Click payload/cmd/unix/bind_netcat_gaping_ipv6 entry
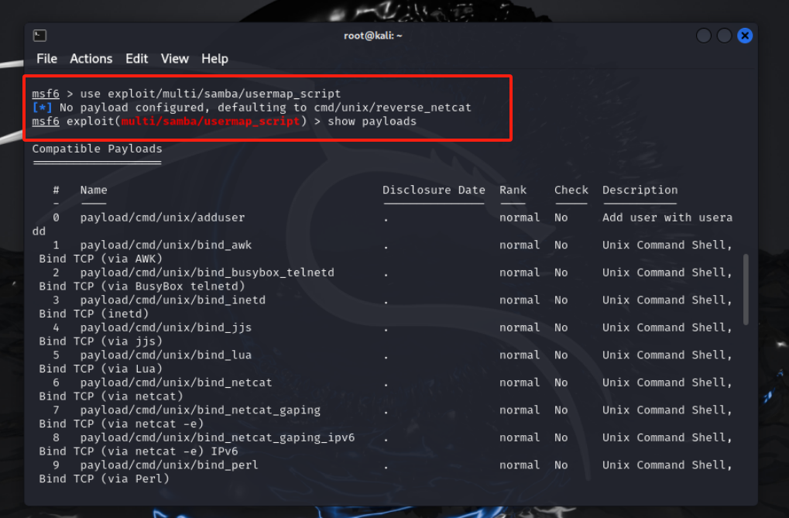Screen dimensions: 789x518 pyautogui.click(x=218, y=438)
